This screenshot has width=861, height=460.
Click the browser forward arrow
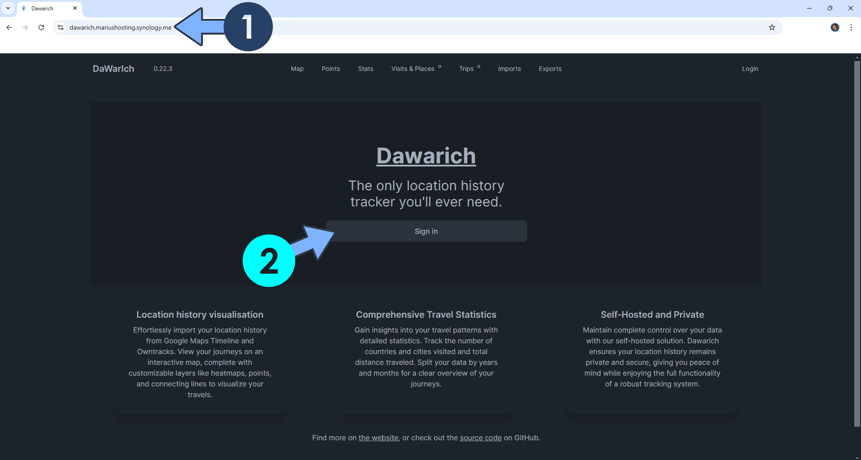(25, 27)
